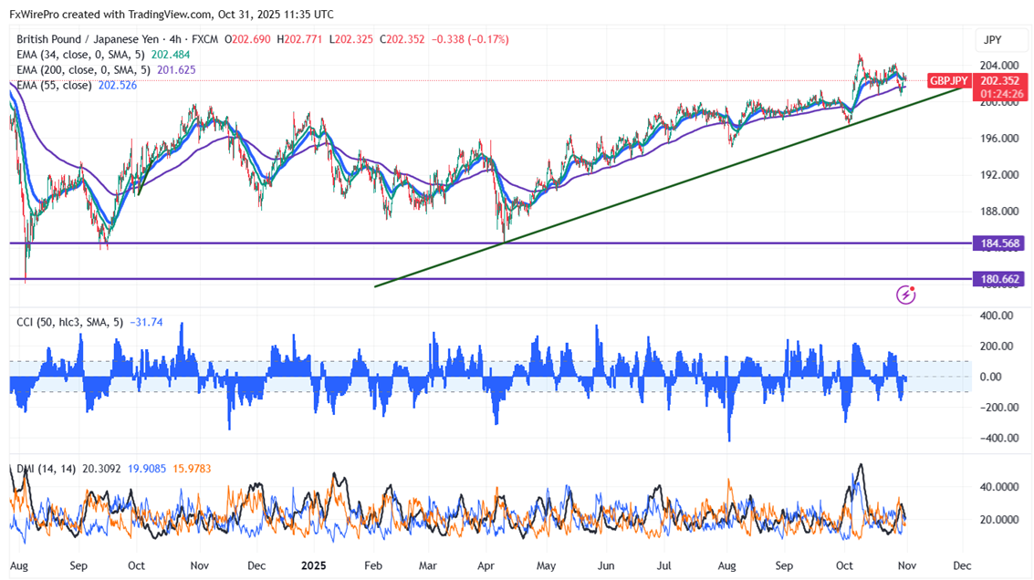Click the 202.484 EMA 34 value
This screenshot has width=1034, height=580.
point(171,55)
